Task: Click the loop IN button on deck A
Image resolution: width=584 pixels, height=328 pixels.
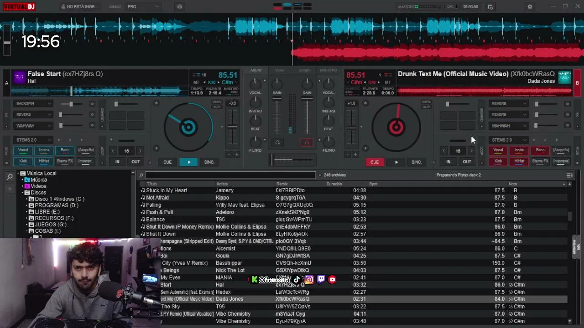Action: click(117, 162)
